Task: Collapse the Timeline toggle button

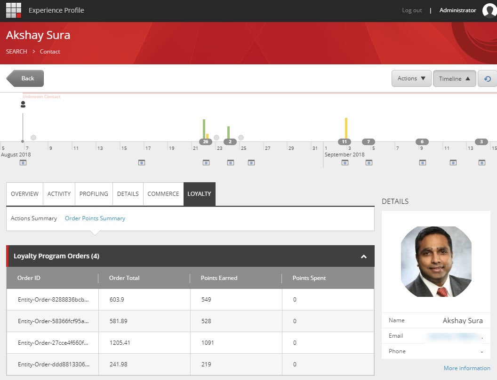Action: [454, 79]
